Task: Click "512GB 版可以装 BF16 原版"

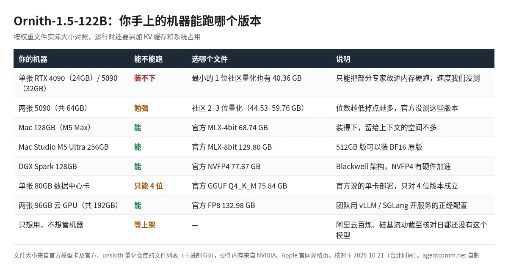Action: (x=379, y=147)
